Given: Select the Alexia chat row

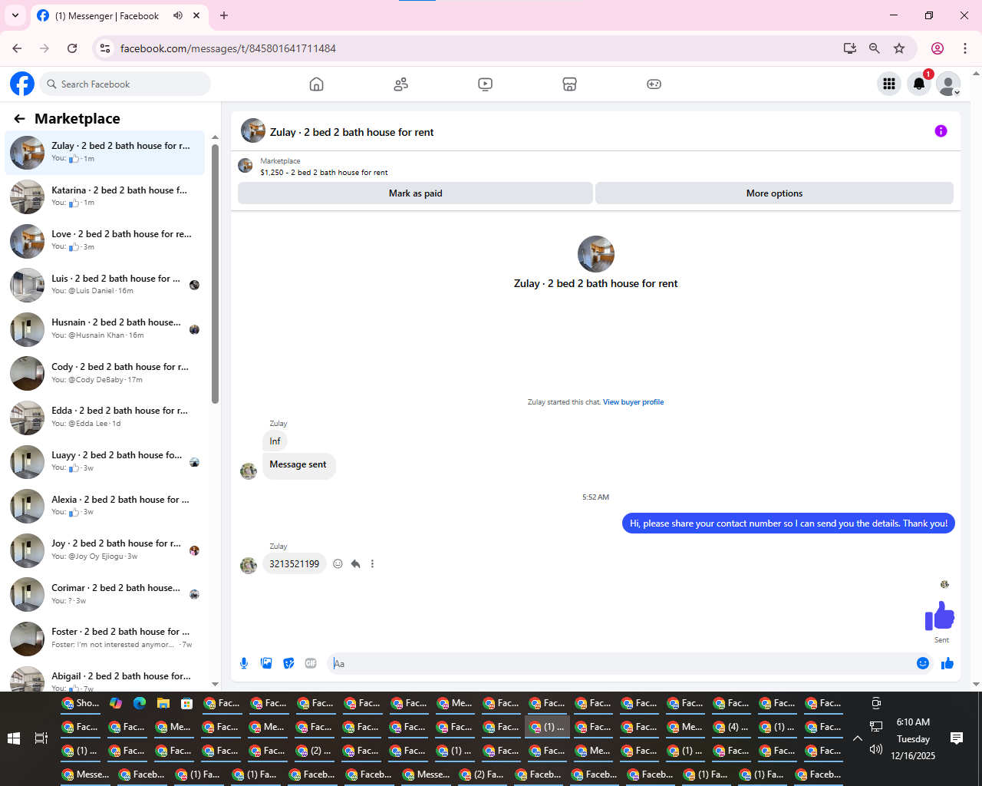Looking at the screenshot, I should 105,506.
